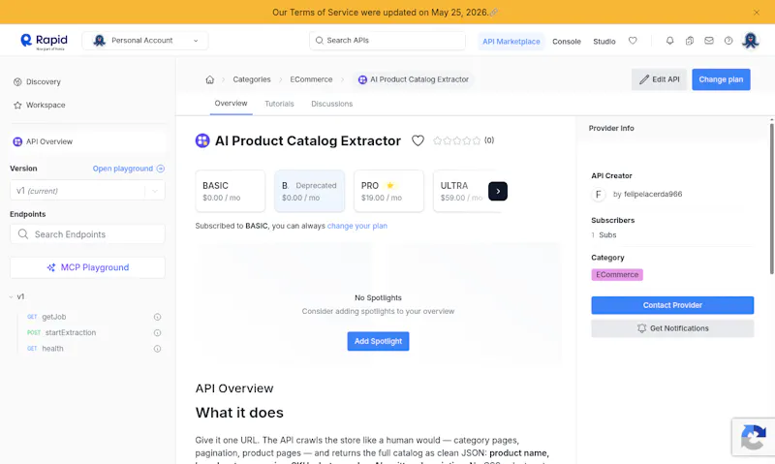Click the Edit API button

[x=659, y=79]
